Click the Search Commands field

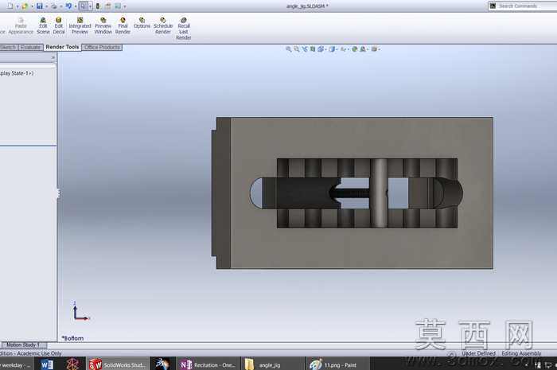(x=522, y=6)
